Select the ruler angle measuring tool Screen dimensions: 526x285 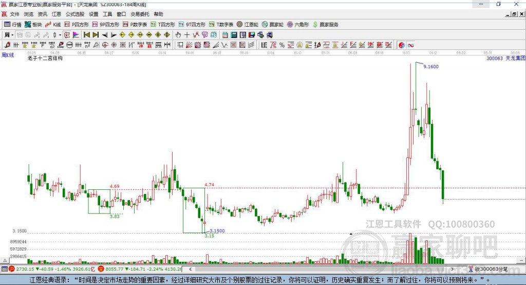(96, 45)
